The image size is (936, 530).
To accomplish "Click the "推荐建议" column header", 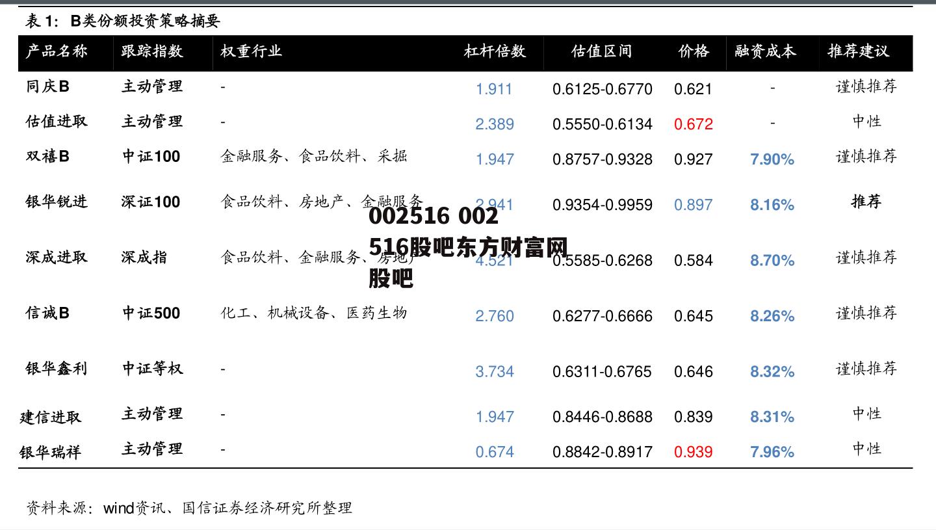I will pyautogui.click(x=859, y=51).
